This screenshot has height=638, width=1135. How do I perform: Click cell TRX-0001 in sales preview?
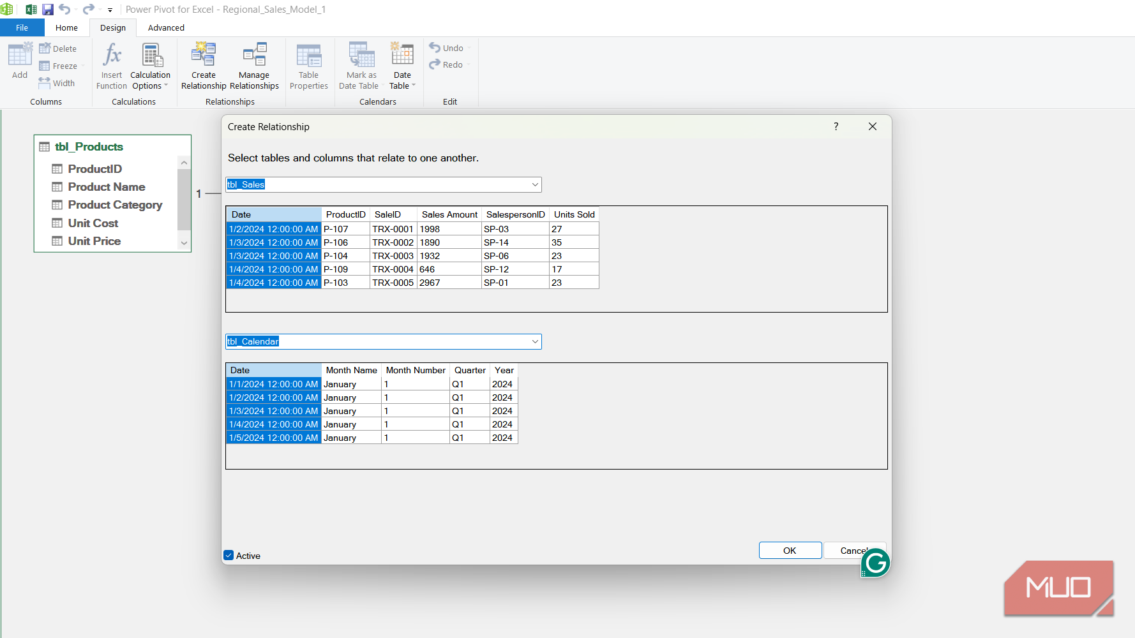tap(393, 229)
